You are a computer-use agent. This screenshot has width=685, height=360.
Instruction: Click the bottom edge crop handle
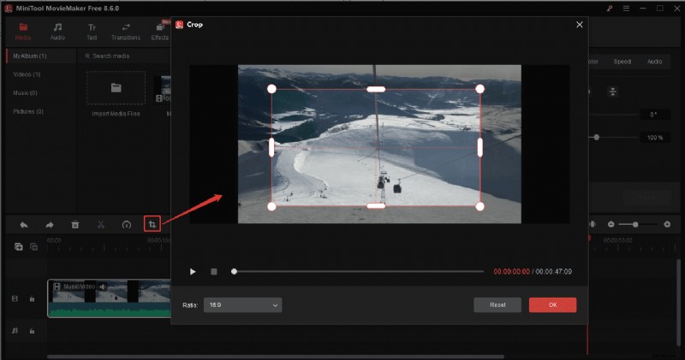[x=376, y=206]
